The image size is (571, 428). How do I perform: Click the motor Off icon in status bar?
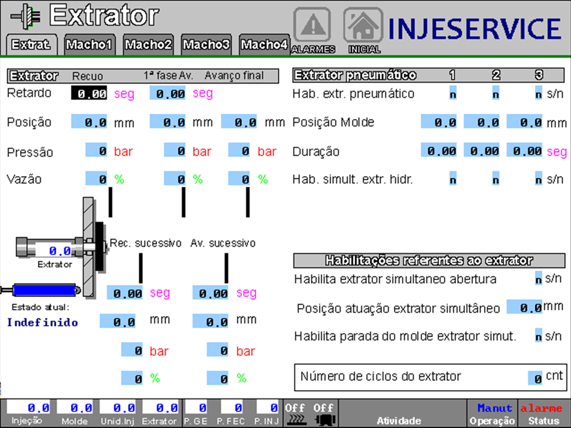(x=323, y=414)
